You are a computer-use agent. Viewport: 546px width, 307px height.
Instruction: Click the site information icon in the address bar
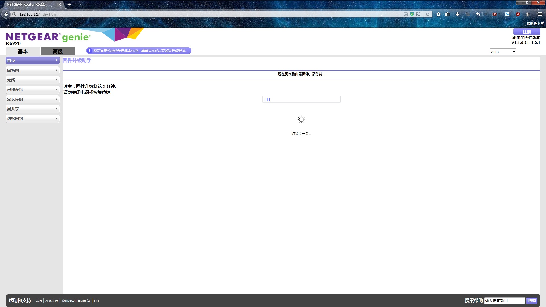pyautogui.click(x=14, y=14)
